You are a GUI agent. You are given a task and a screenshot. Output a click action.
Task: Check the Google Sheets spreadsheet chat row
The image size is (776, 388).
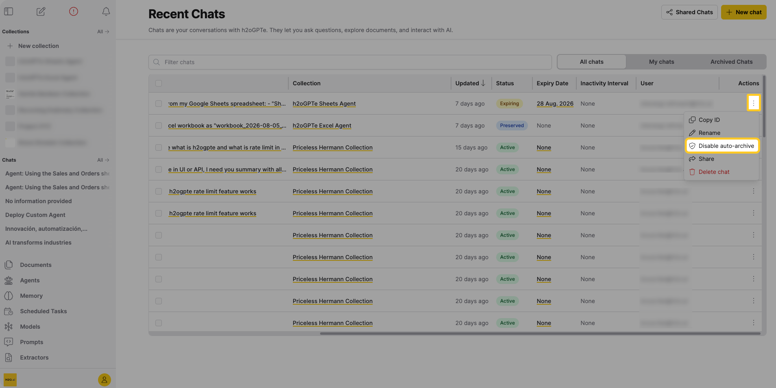(x=159, y=104)
